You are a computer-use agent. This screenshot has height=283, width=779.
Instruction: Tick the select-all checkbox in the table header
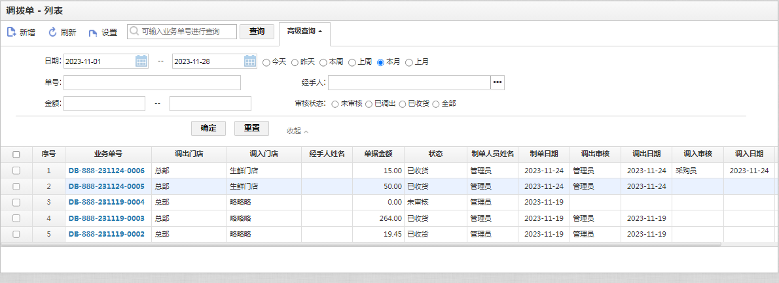pos(16,155)
